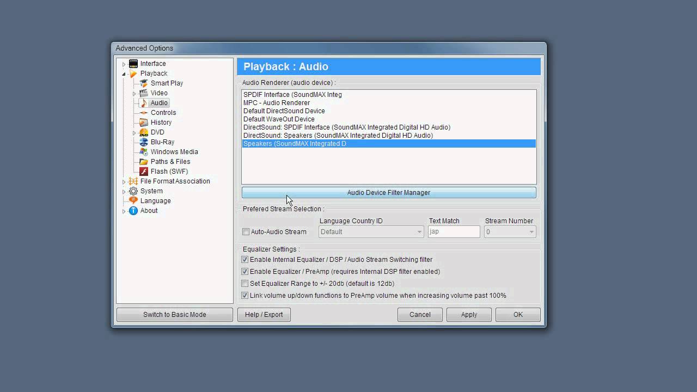Select Default DirectSound Device
Viewport: 697px width, 392px height.
389,111
